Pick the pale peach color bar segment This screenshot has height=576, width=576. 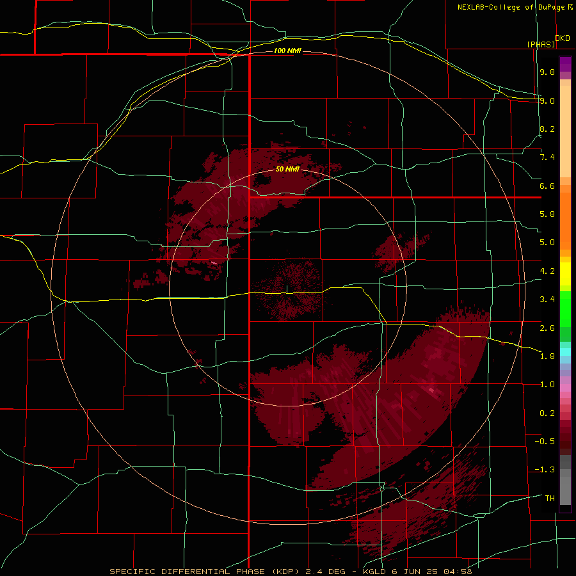pyautogui.click(x=565, y=131)
